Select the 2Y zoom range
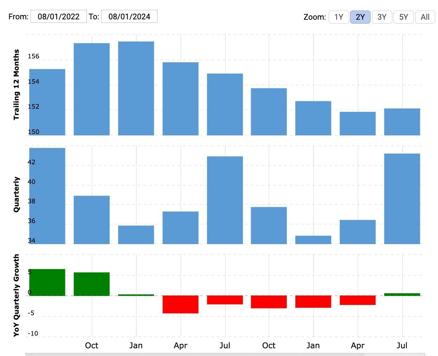 360,17
